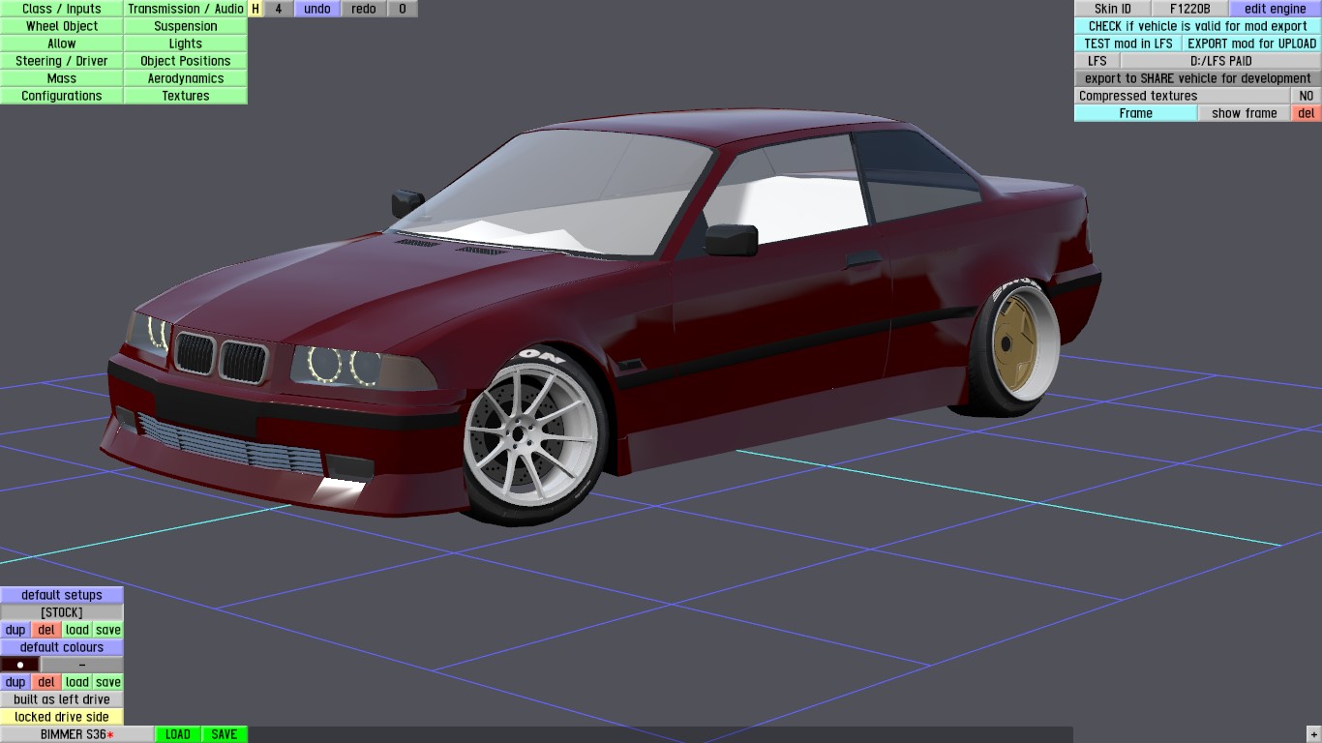
Task: Test the mod in LFS
Action: (x=1128, y=44)
